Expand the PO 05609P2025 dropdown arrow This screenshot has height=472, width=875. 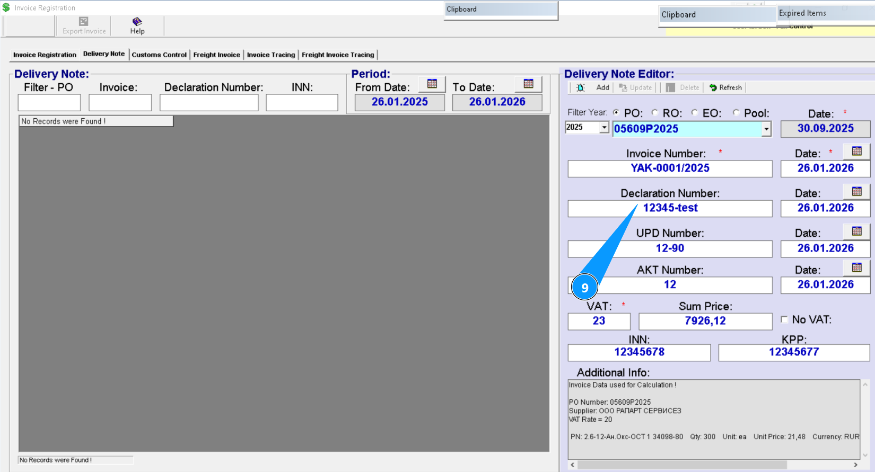pos(766,129)
